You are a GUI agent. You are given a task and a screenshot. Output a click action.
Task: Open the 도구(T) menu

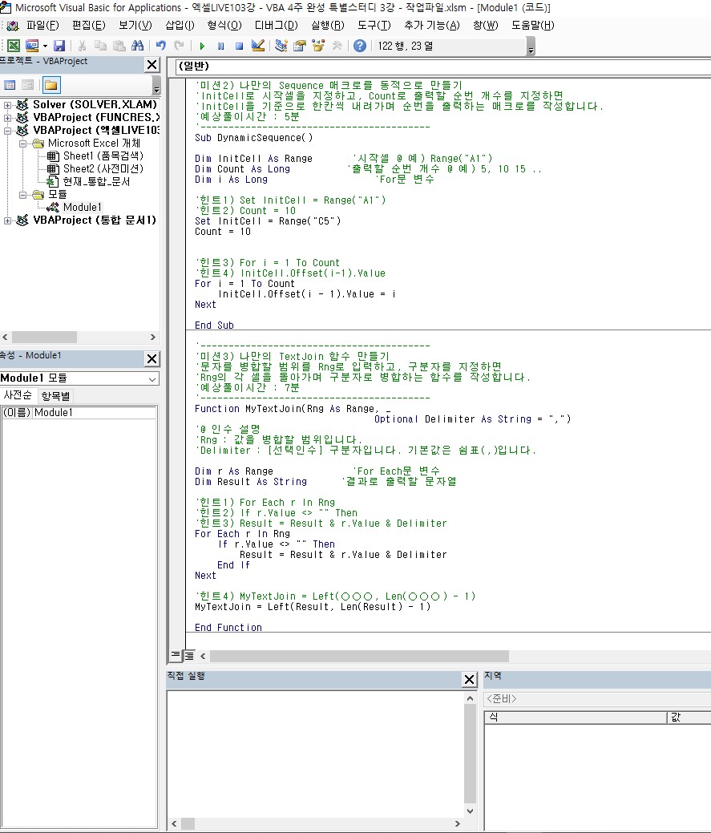click(374, 25)
